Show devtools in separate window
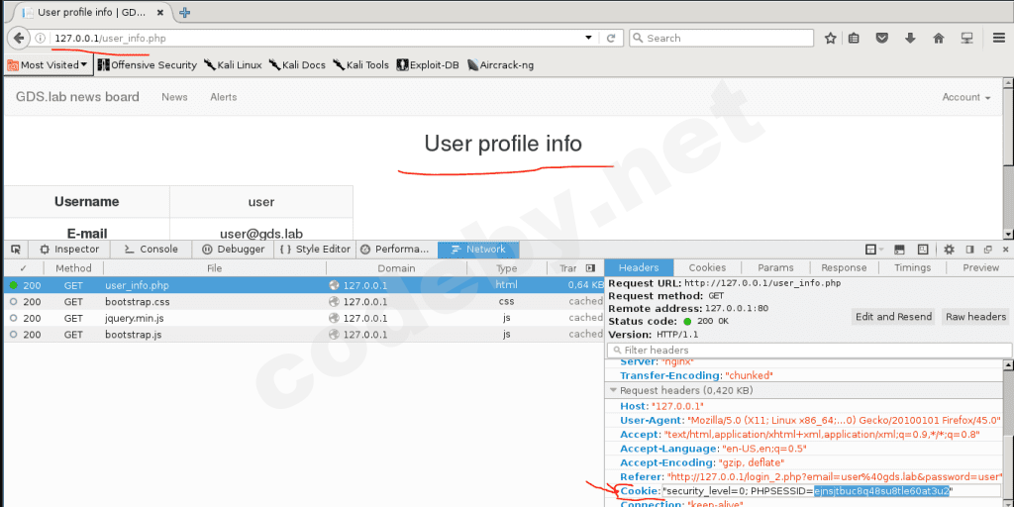Image resolution: width=1014 pixels, height=507 pixels. tap(987, 249)
